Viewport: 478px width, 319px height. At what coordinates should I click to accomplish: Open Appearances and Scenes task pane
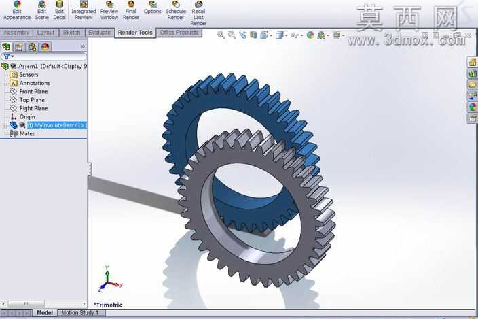(473, 107)
